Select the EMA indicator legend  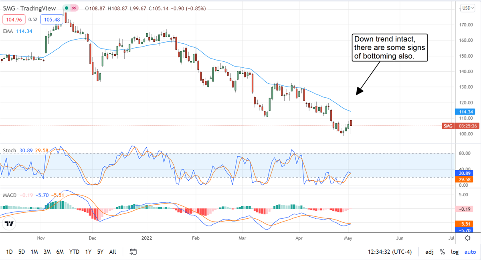8,30
